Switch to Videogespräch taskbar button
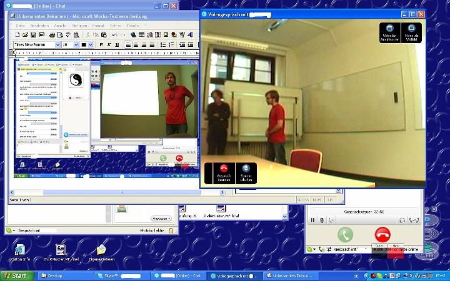This screenshot has height=281, width=450. tap(234, 276)
